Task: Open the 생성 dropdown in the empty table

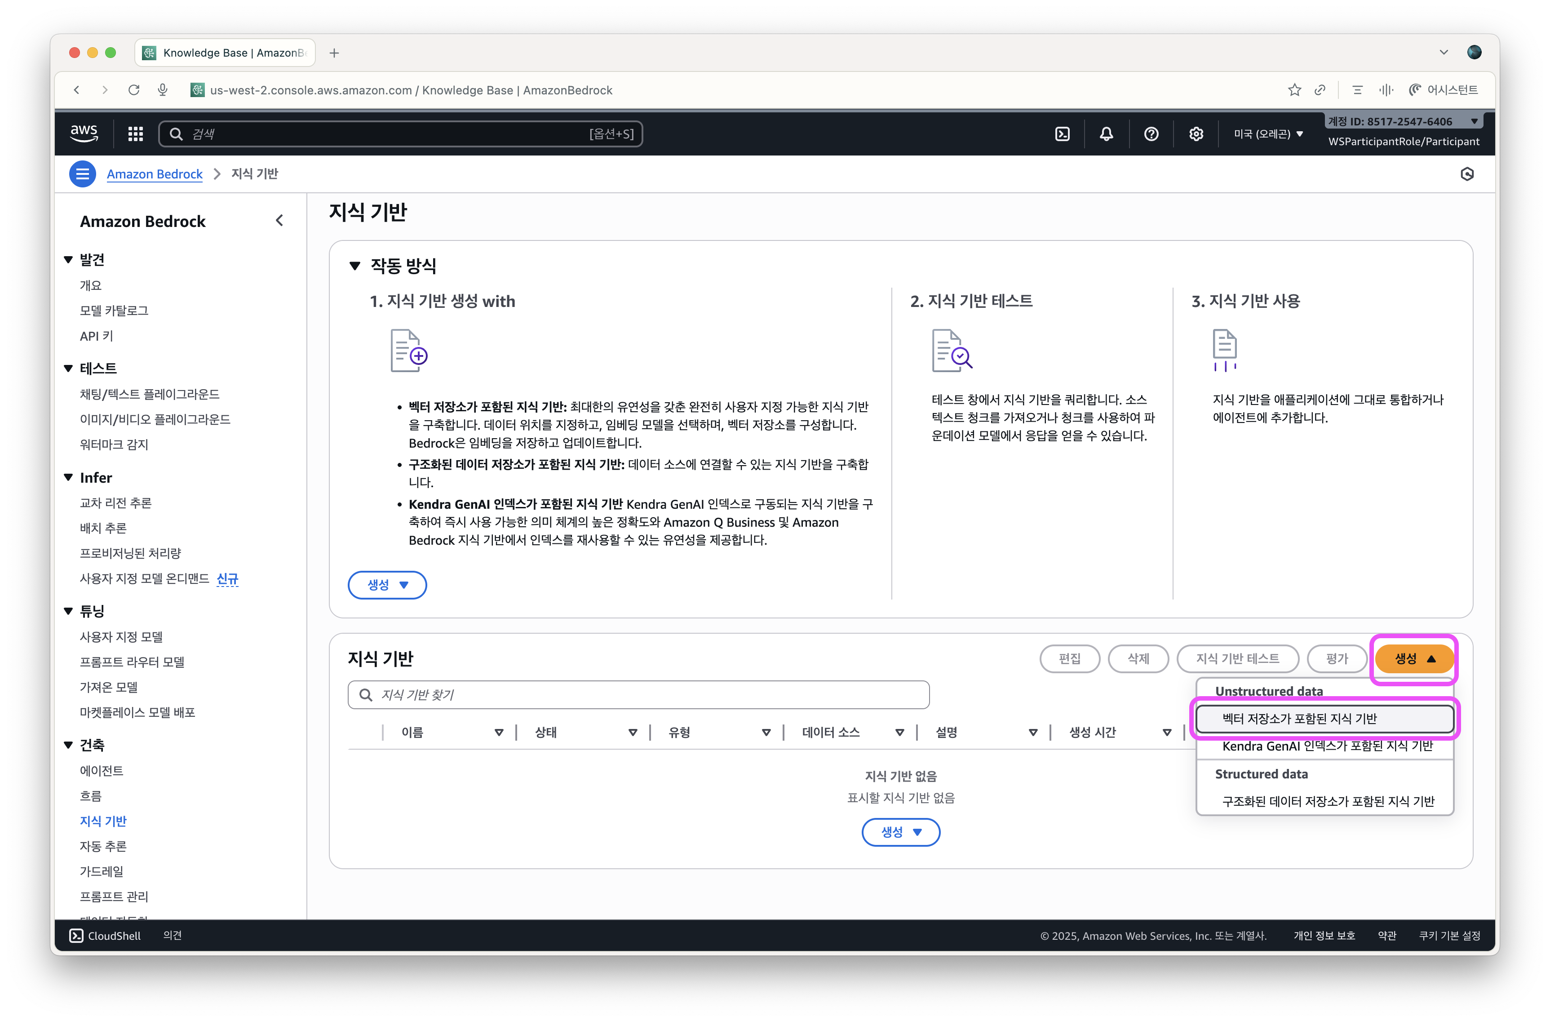Action: pos(901,832)
